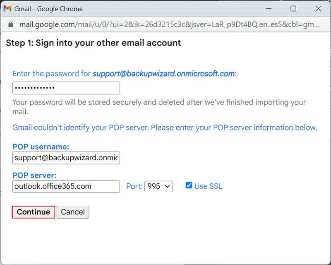
Task: Click the support@backupwizard.onmicrosoft.com address in the prompt
Action: [163, 74]
